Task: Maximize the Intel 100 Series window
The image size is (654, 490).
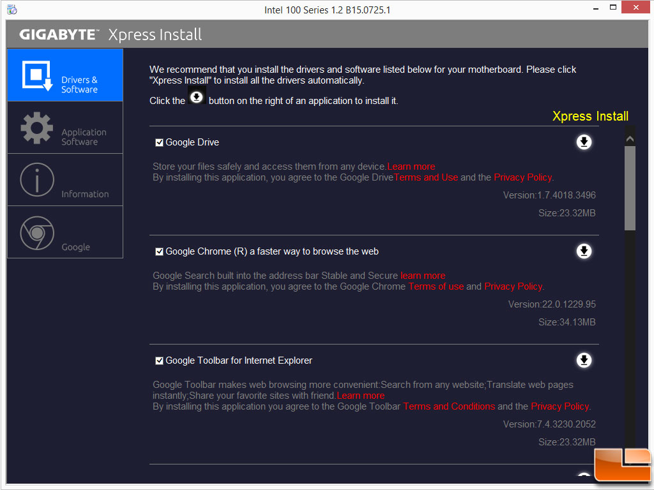Action: click(612, 8)
